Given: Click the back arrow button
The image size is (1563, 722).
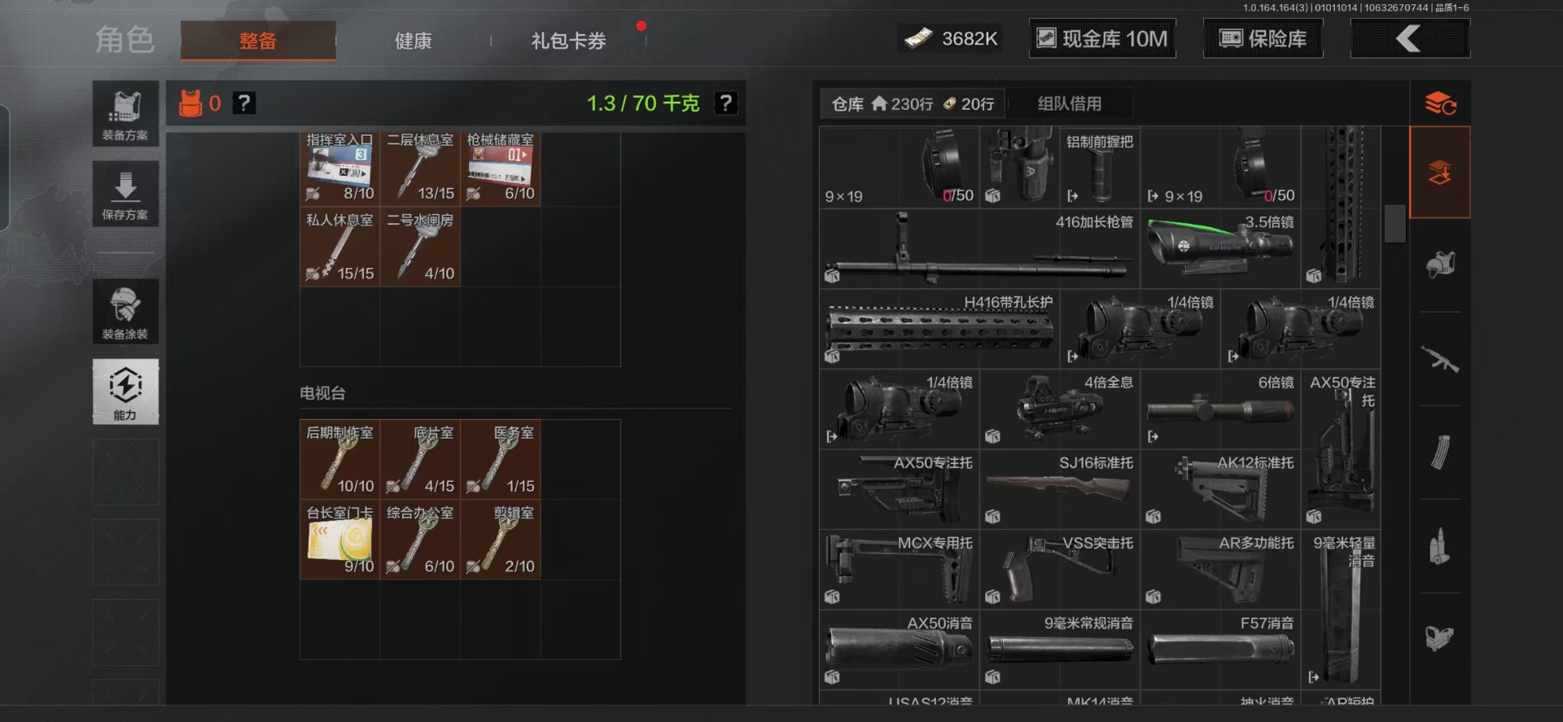Looking at the screenshot, I should click(x=1410, y=38).
